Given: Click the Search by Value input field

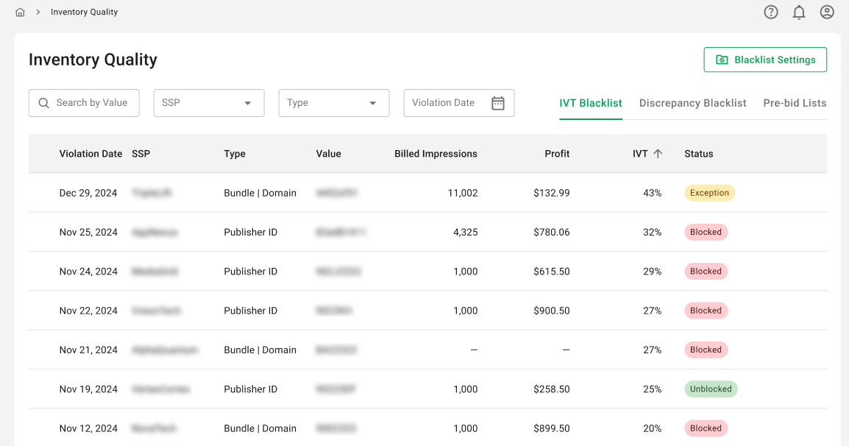Looking at the screenshot, I should click(92, 103).
